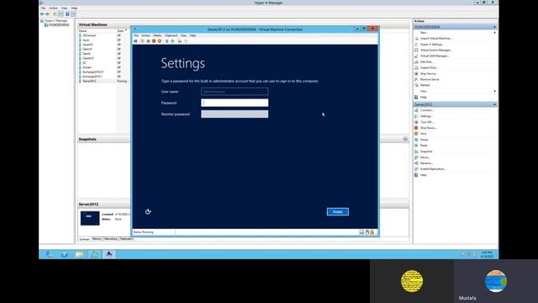Click the Up one level icon in Hyper-V toolbar
This screenshot has height=303, width=538.
tap(55, 14)
